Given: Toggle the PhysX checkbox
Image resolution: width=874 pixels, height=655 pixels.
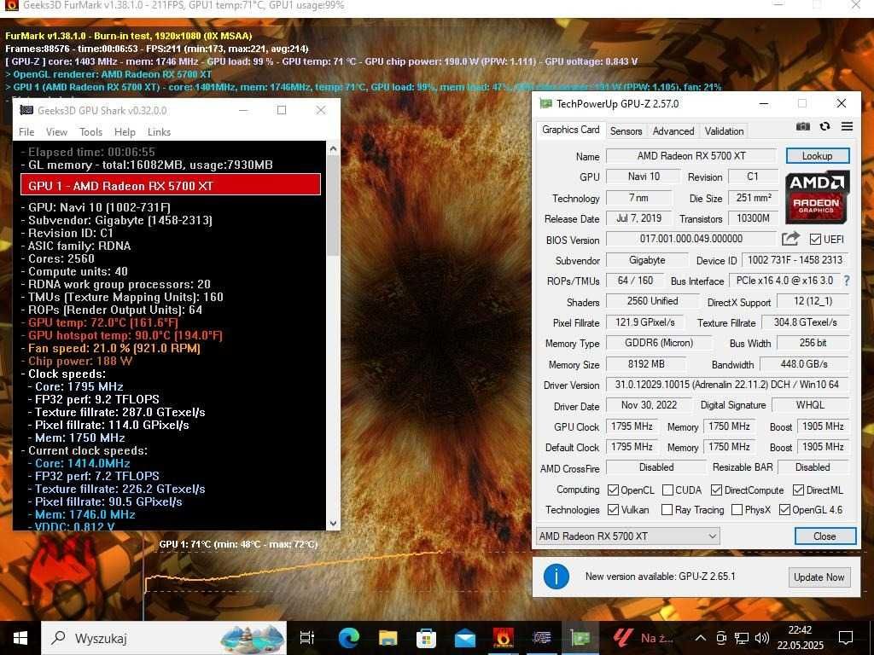Looking at the screenshot, I should tap(737, 510).
